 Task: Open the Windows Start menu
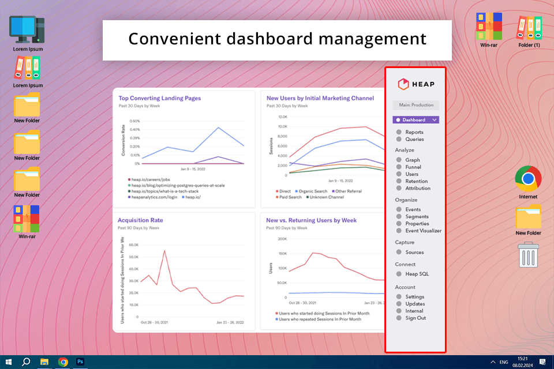9,362
